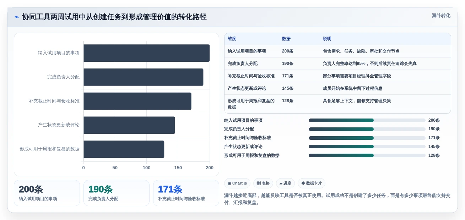Click the 145条 cell in table
This screenshot has height=220, width=465.
pyautogui.click(x=288, y=88)
